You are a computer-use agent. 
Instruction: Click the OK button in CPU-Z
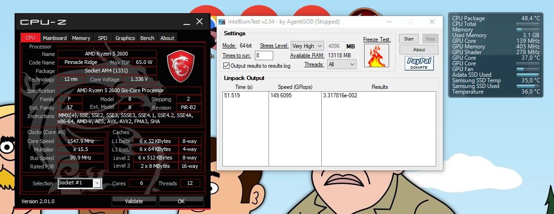(181, 201)
